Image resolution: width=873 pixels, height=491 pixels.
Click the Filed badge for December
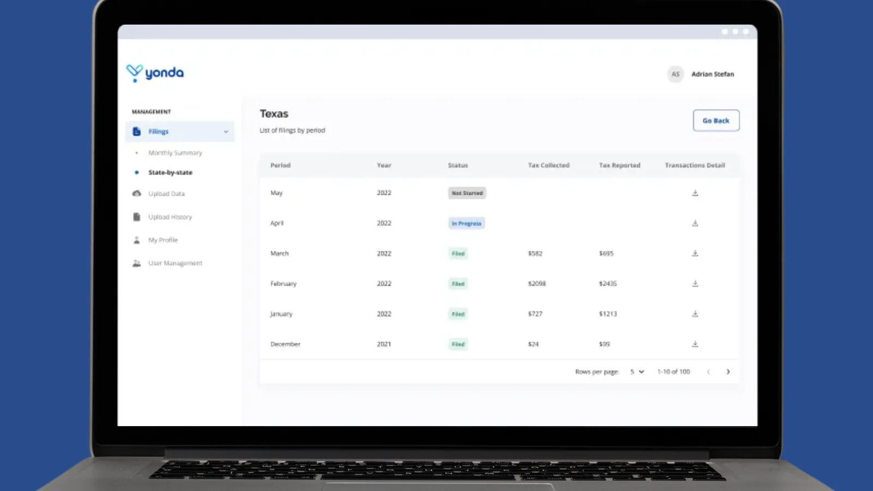click(x=458, y=344)
